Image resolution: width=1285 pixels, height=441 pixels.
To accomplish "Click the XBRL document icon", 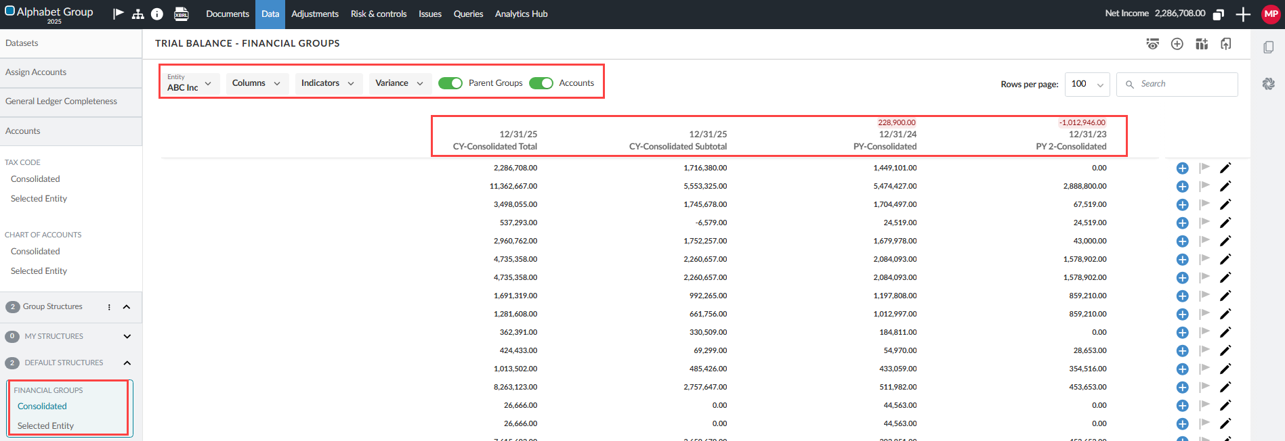I will tap(182, 14).
